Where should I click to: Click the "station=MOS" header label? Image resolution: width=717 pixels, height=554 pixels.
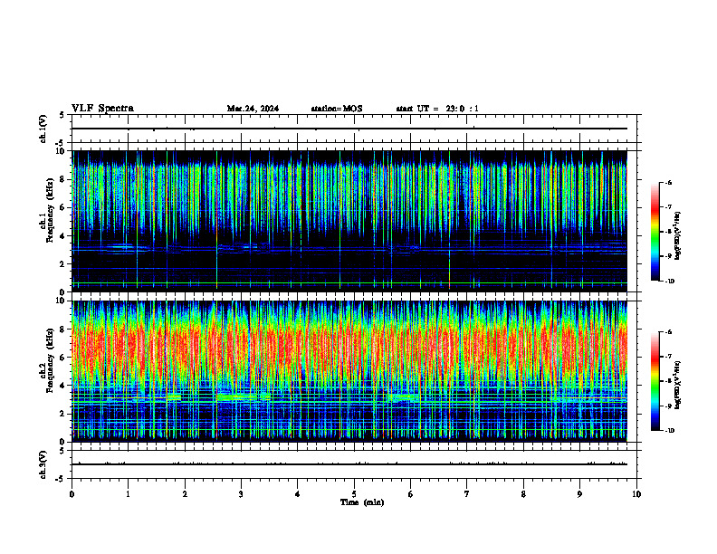(337, 109)
